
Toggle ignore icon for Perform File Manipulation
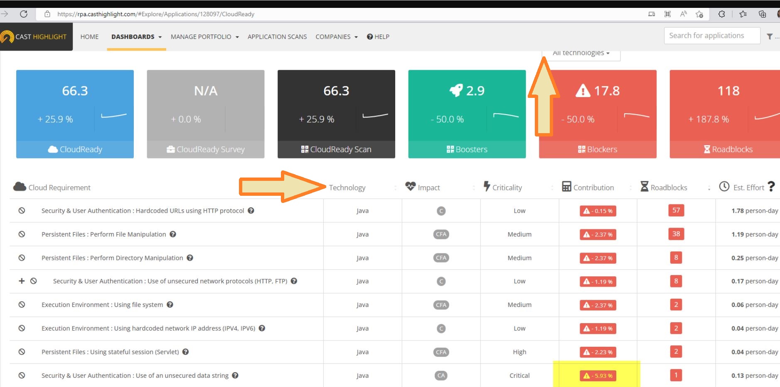22,234
